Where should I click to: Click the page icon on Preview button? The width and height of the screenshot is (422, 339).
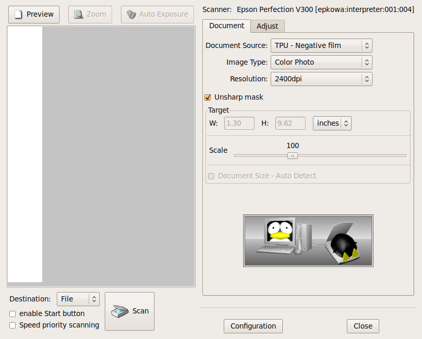pyautogui.click(x=18, y=15)
